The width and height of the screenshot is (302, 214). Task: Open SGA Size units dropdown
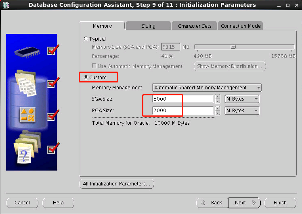[x=242, y=99]
